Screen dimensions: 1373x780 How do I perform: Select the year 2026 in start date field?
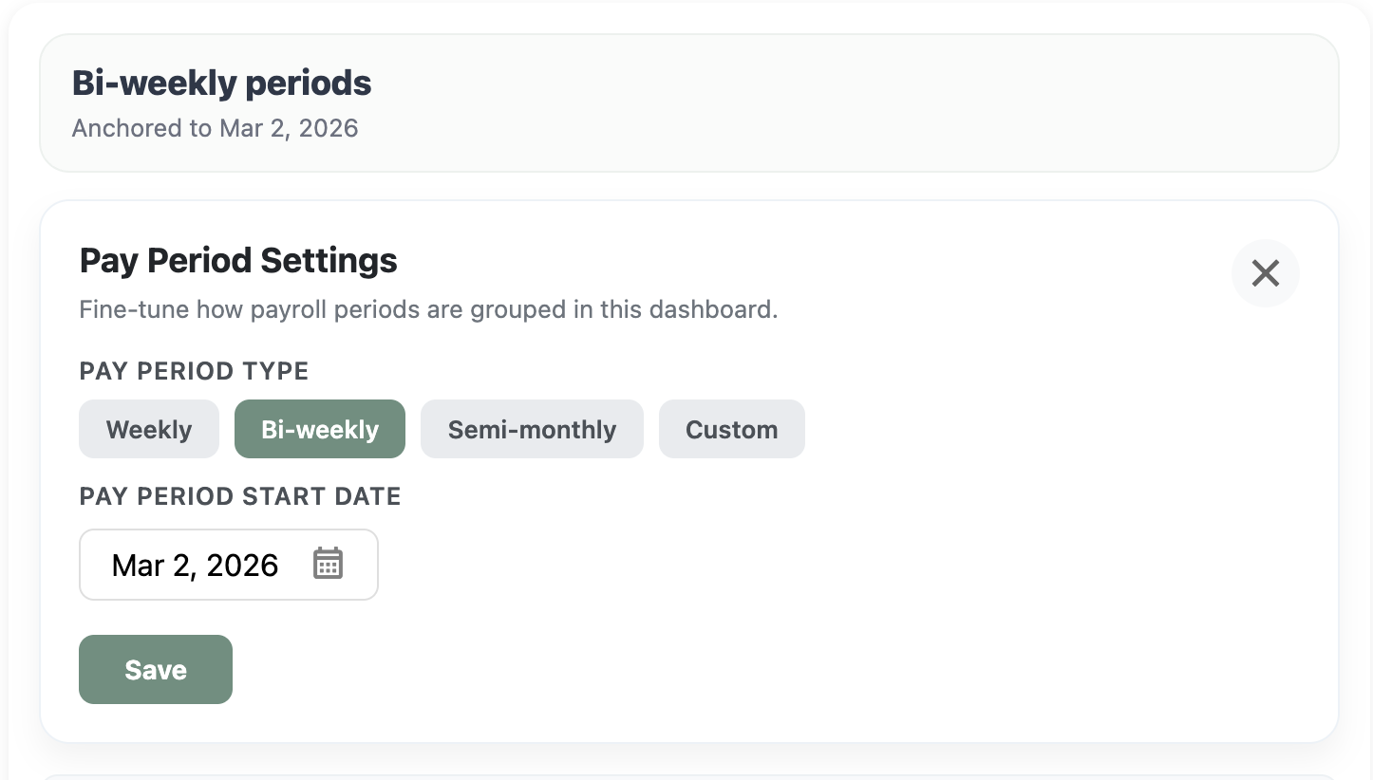coord(242,566)
